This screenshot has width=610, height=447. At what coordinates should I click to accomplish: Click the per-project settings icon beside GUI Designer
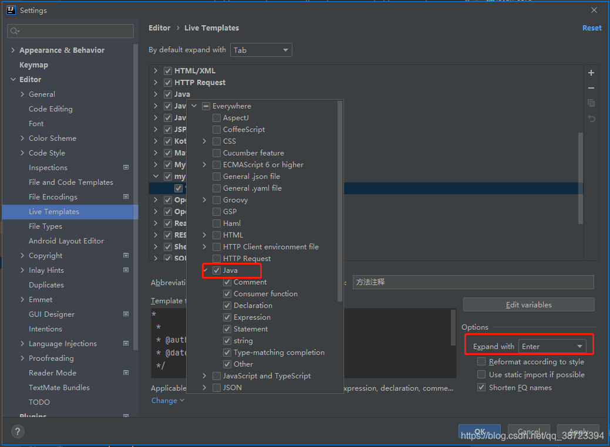(126, 314)
